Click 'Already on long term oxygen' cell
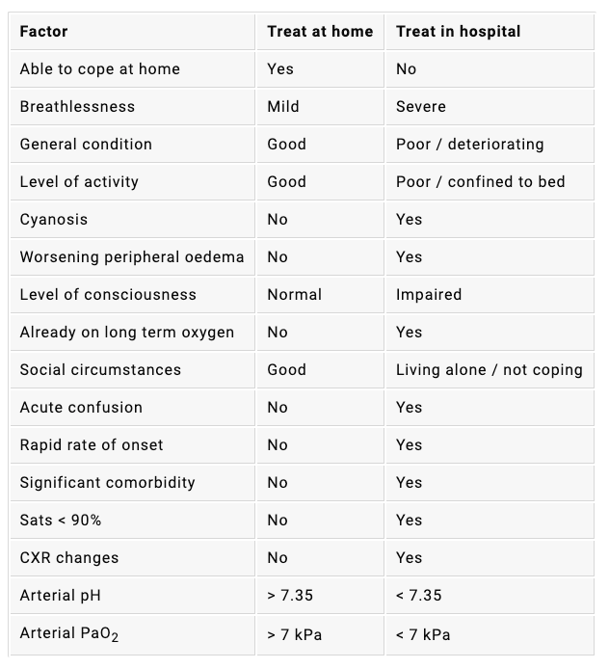 [126, 333]
